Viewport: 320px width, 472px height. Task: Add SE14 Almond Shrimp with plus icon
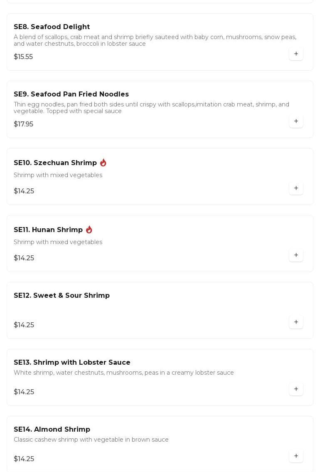(x=296, y=456)
